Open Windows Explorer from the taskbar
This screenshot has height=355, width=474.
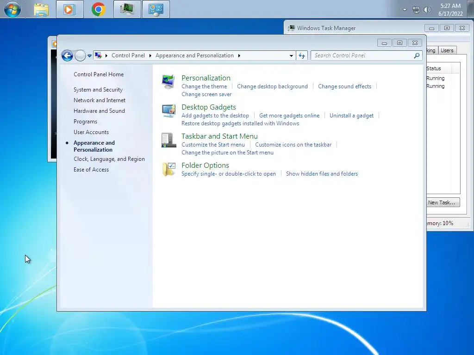41,9
